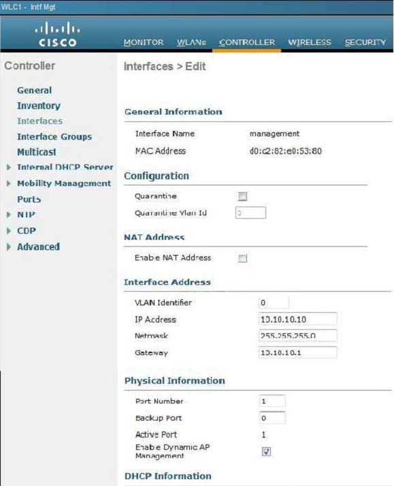Open the WIRELESS tab

pos(310,42)
